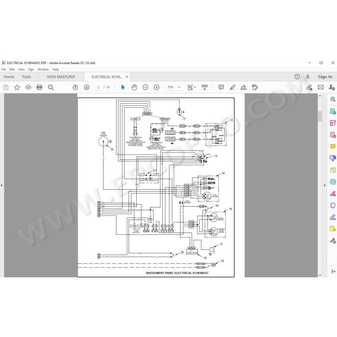
Task: Open the Help menu
Action: (55, 69)
